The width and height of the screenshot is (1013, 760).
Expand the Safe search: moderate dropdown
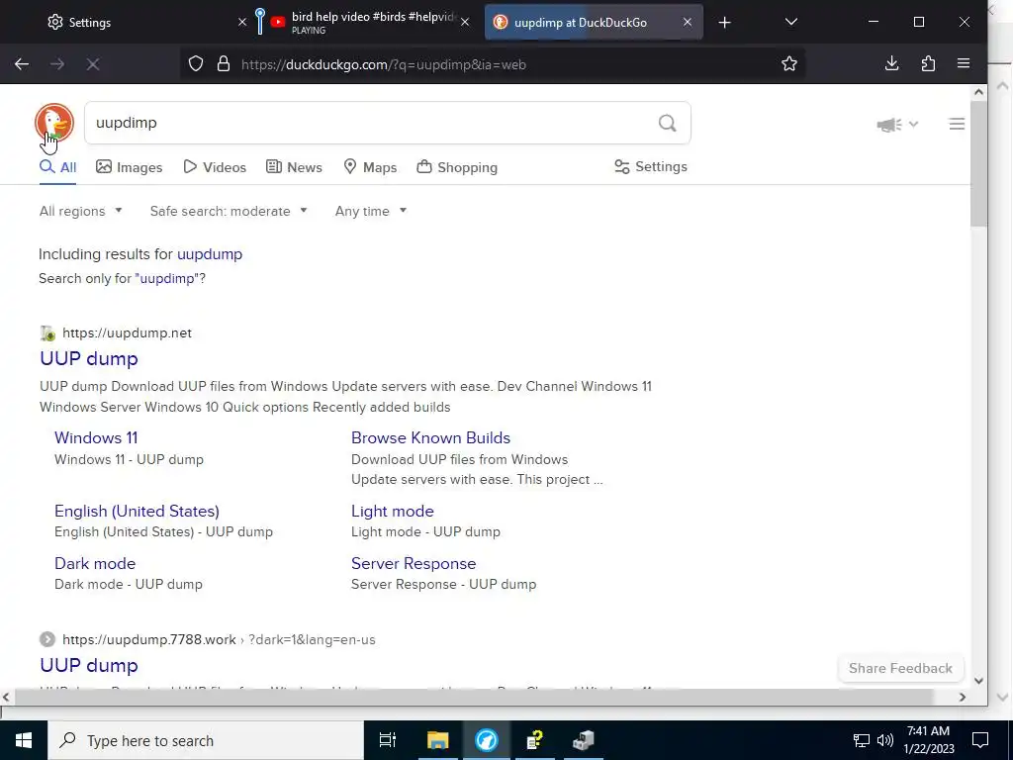(x=229, y=212)
